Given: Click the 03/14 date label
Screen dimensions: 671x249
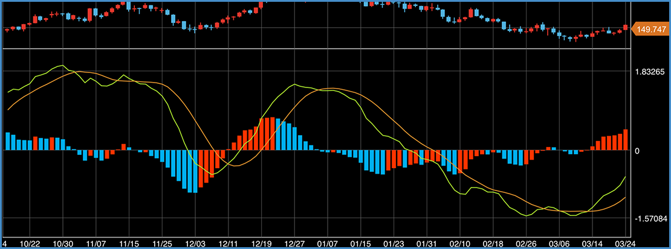Looking at the screenshot, I should pos(592,244).
